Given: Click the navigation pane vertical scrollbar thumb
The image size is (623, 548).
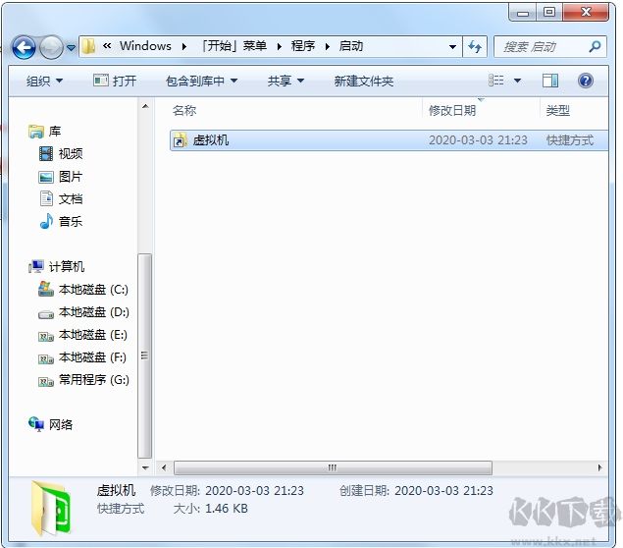Looking at the screenshot, I should point(144,356).
